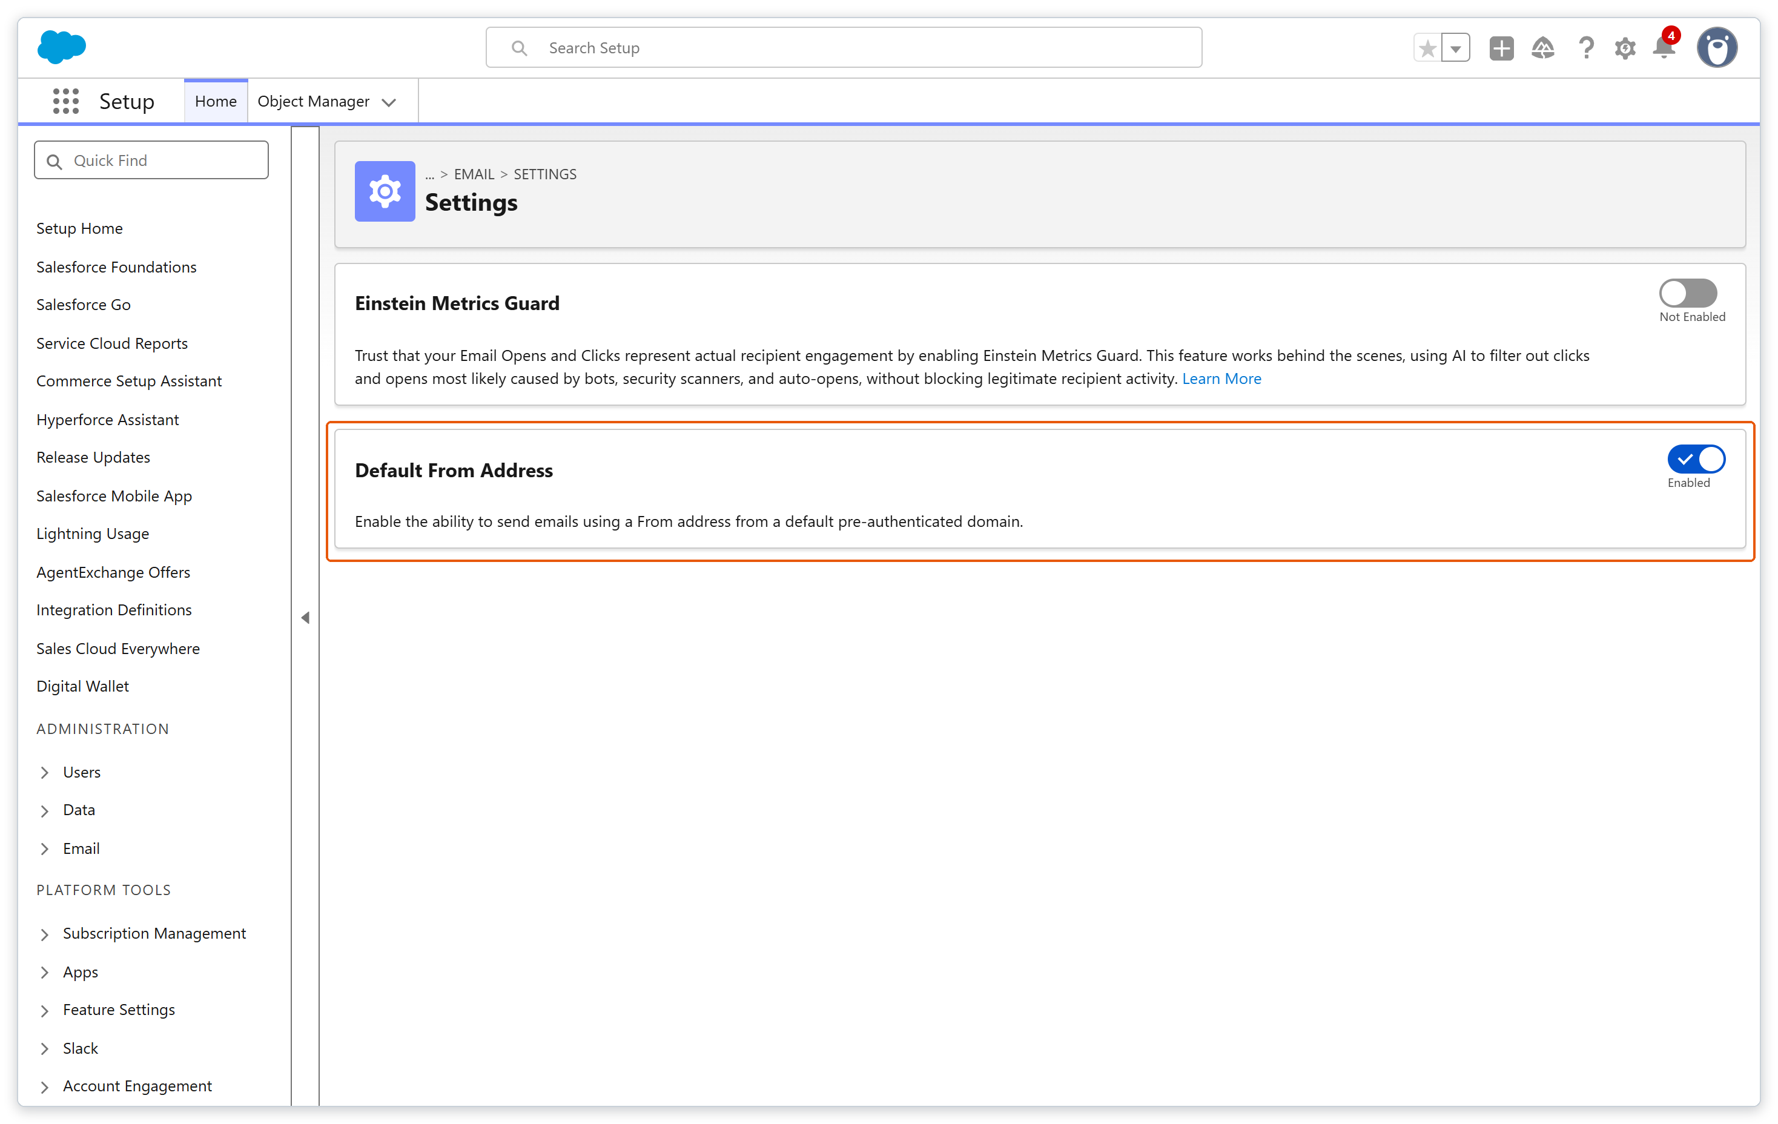Expand Account Engagement
This screenshot has height=1124, width=1778.
44,1087
